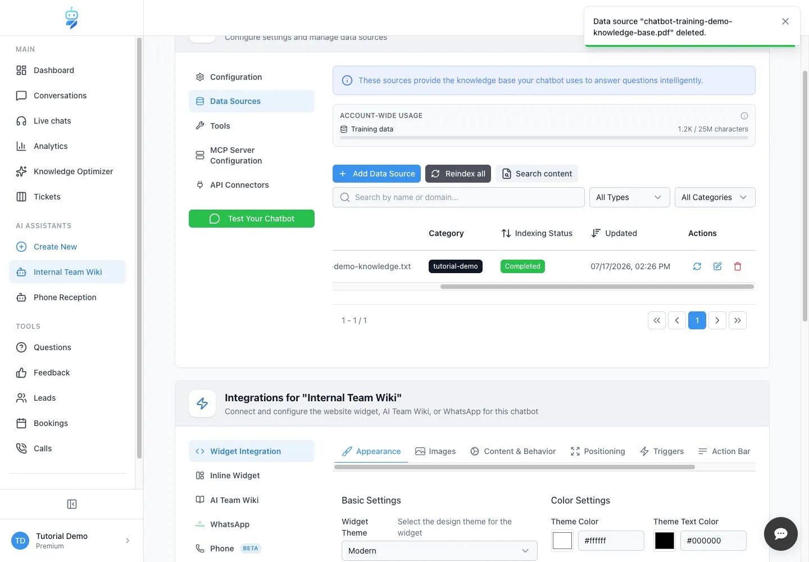
Task: Open the Configuration section
Action: tap(252, 77)
